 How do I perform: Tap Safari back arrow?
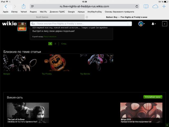[x=6, y=6]
